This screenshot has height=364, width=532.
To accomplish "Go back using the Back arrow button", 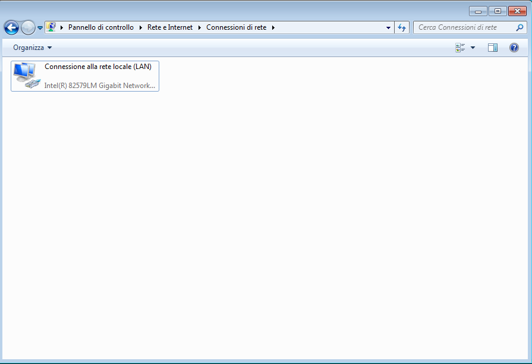I will tap(11, 27).
